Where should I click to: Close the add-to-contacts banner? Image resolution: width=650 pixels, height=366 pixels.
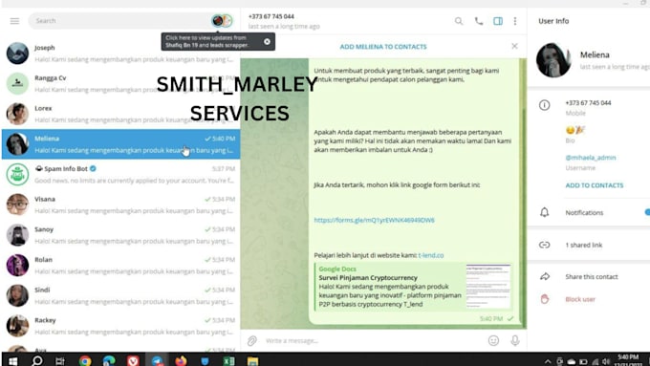(x=514, y=46)
